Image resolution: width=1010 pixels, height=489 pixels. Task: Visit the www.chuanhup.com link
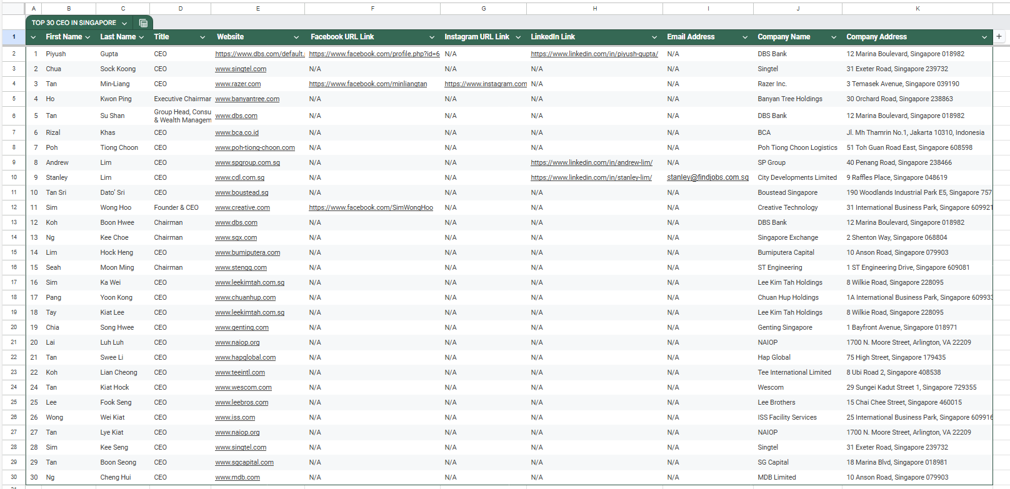tap(246, 298)
